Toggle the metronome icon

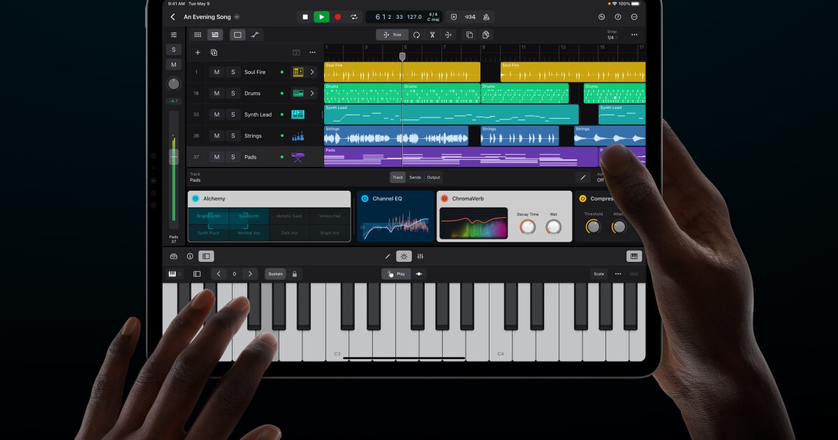486,17
